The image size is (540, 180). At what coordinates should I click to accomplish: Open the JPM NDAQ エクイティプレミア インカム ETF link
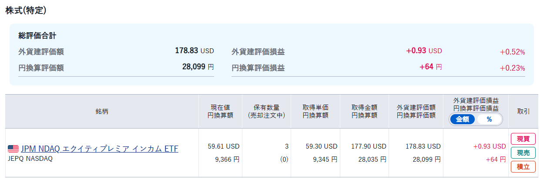pyautogui.click(x=100, y=149)
